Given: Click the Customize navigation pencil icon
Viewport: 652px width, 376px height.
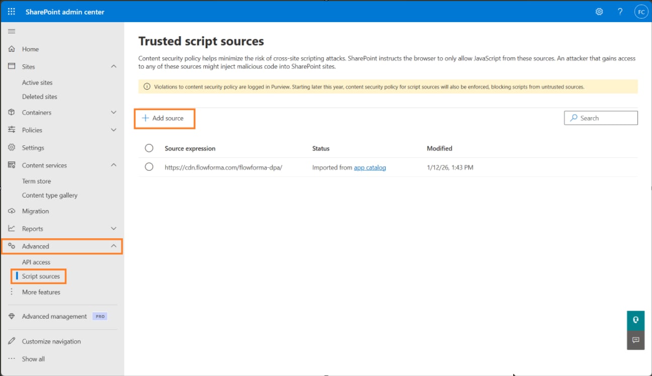Looking at the screenshot, I should click(12, 341).
